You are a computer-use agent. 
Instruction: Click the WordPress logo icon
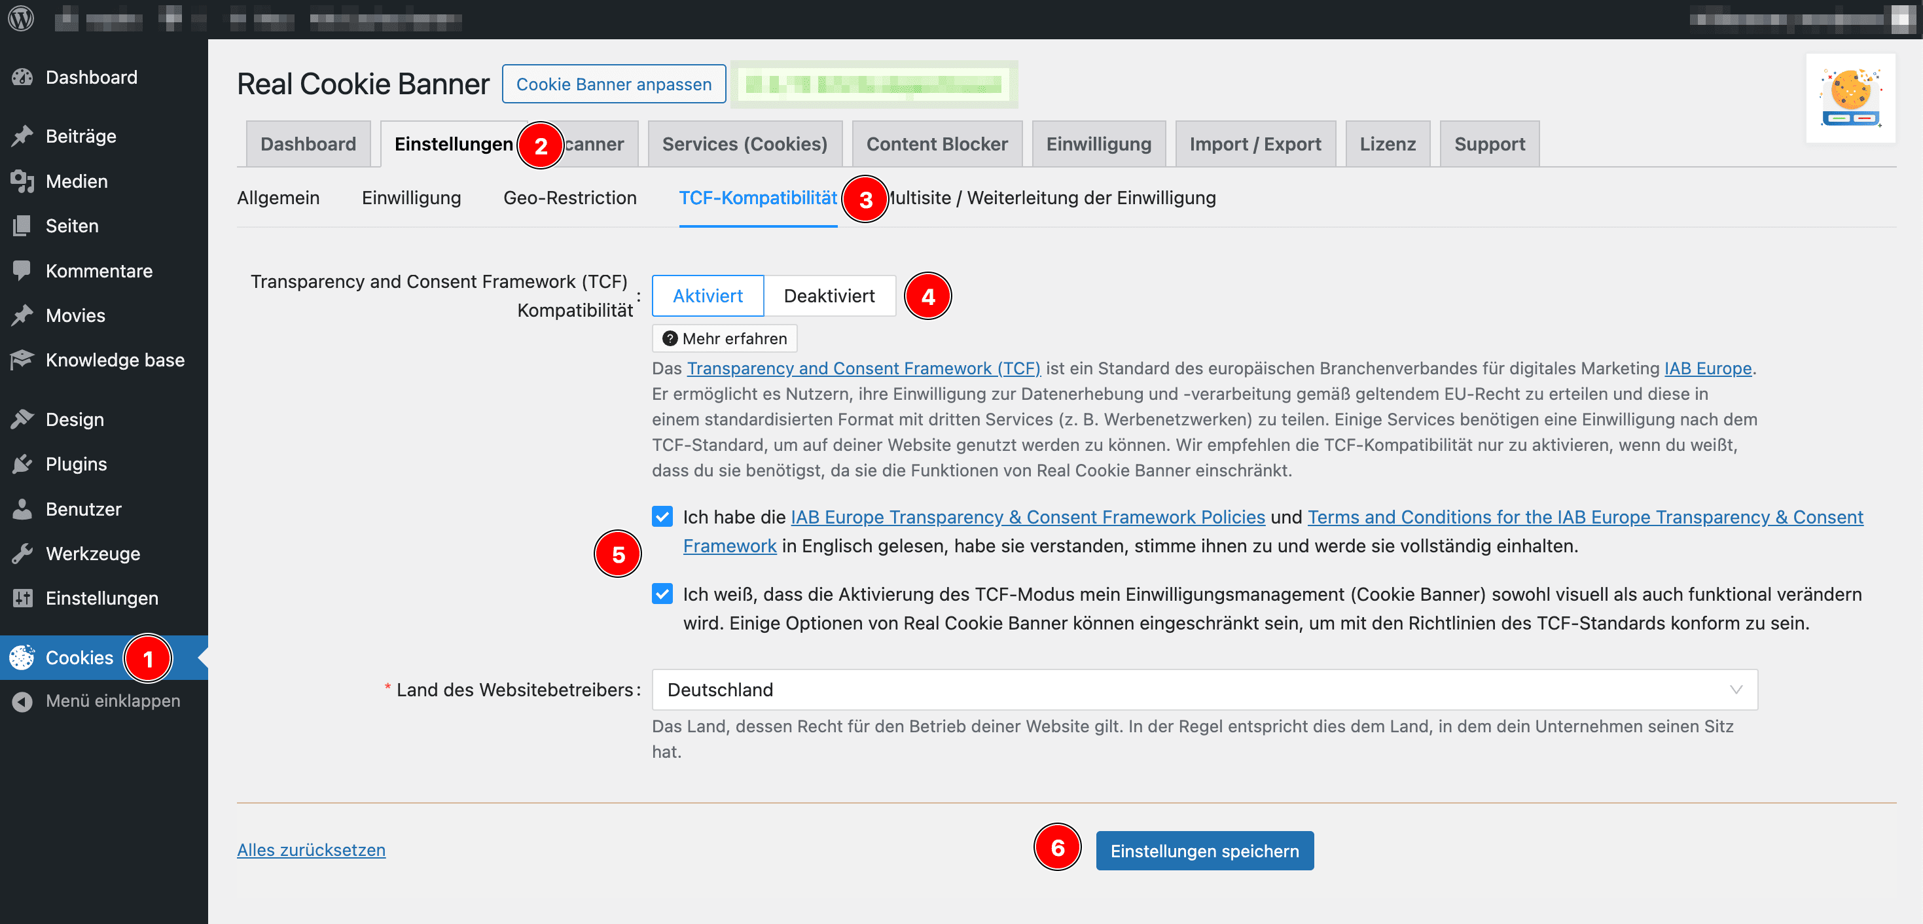[x=21, y=18]
